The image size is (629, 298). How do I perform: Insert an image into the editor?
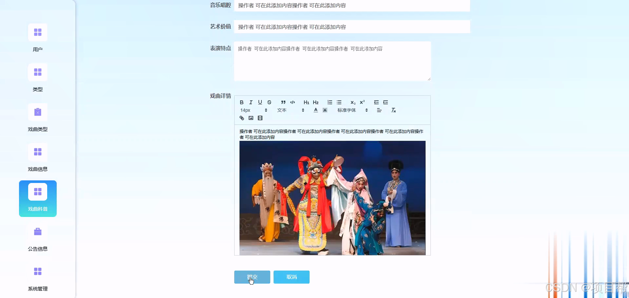point(251,118)
